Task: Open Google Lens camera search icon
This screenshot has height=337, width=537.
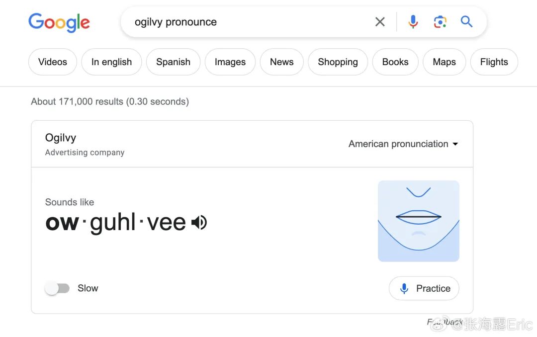Action: [x=440, y=22]
